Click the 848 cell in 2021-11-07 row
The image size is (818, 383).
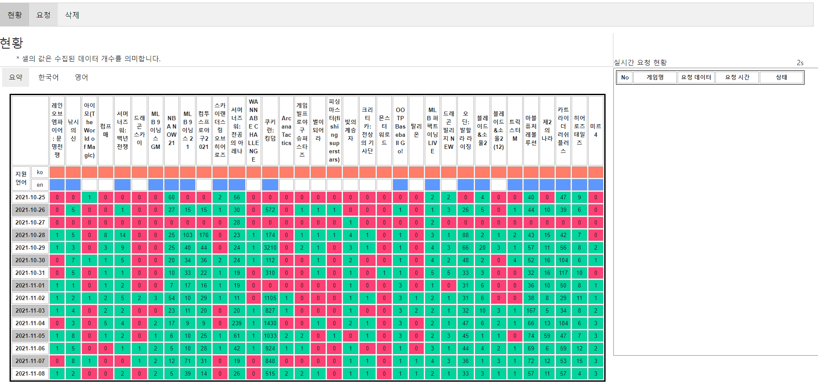click(270, 361)
